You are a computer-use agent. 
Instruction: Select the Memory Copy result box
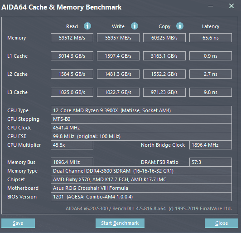click(164, 38)
